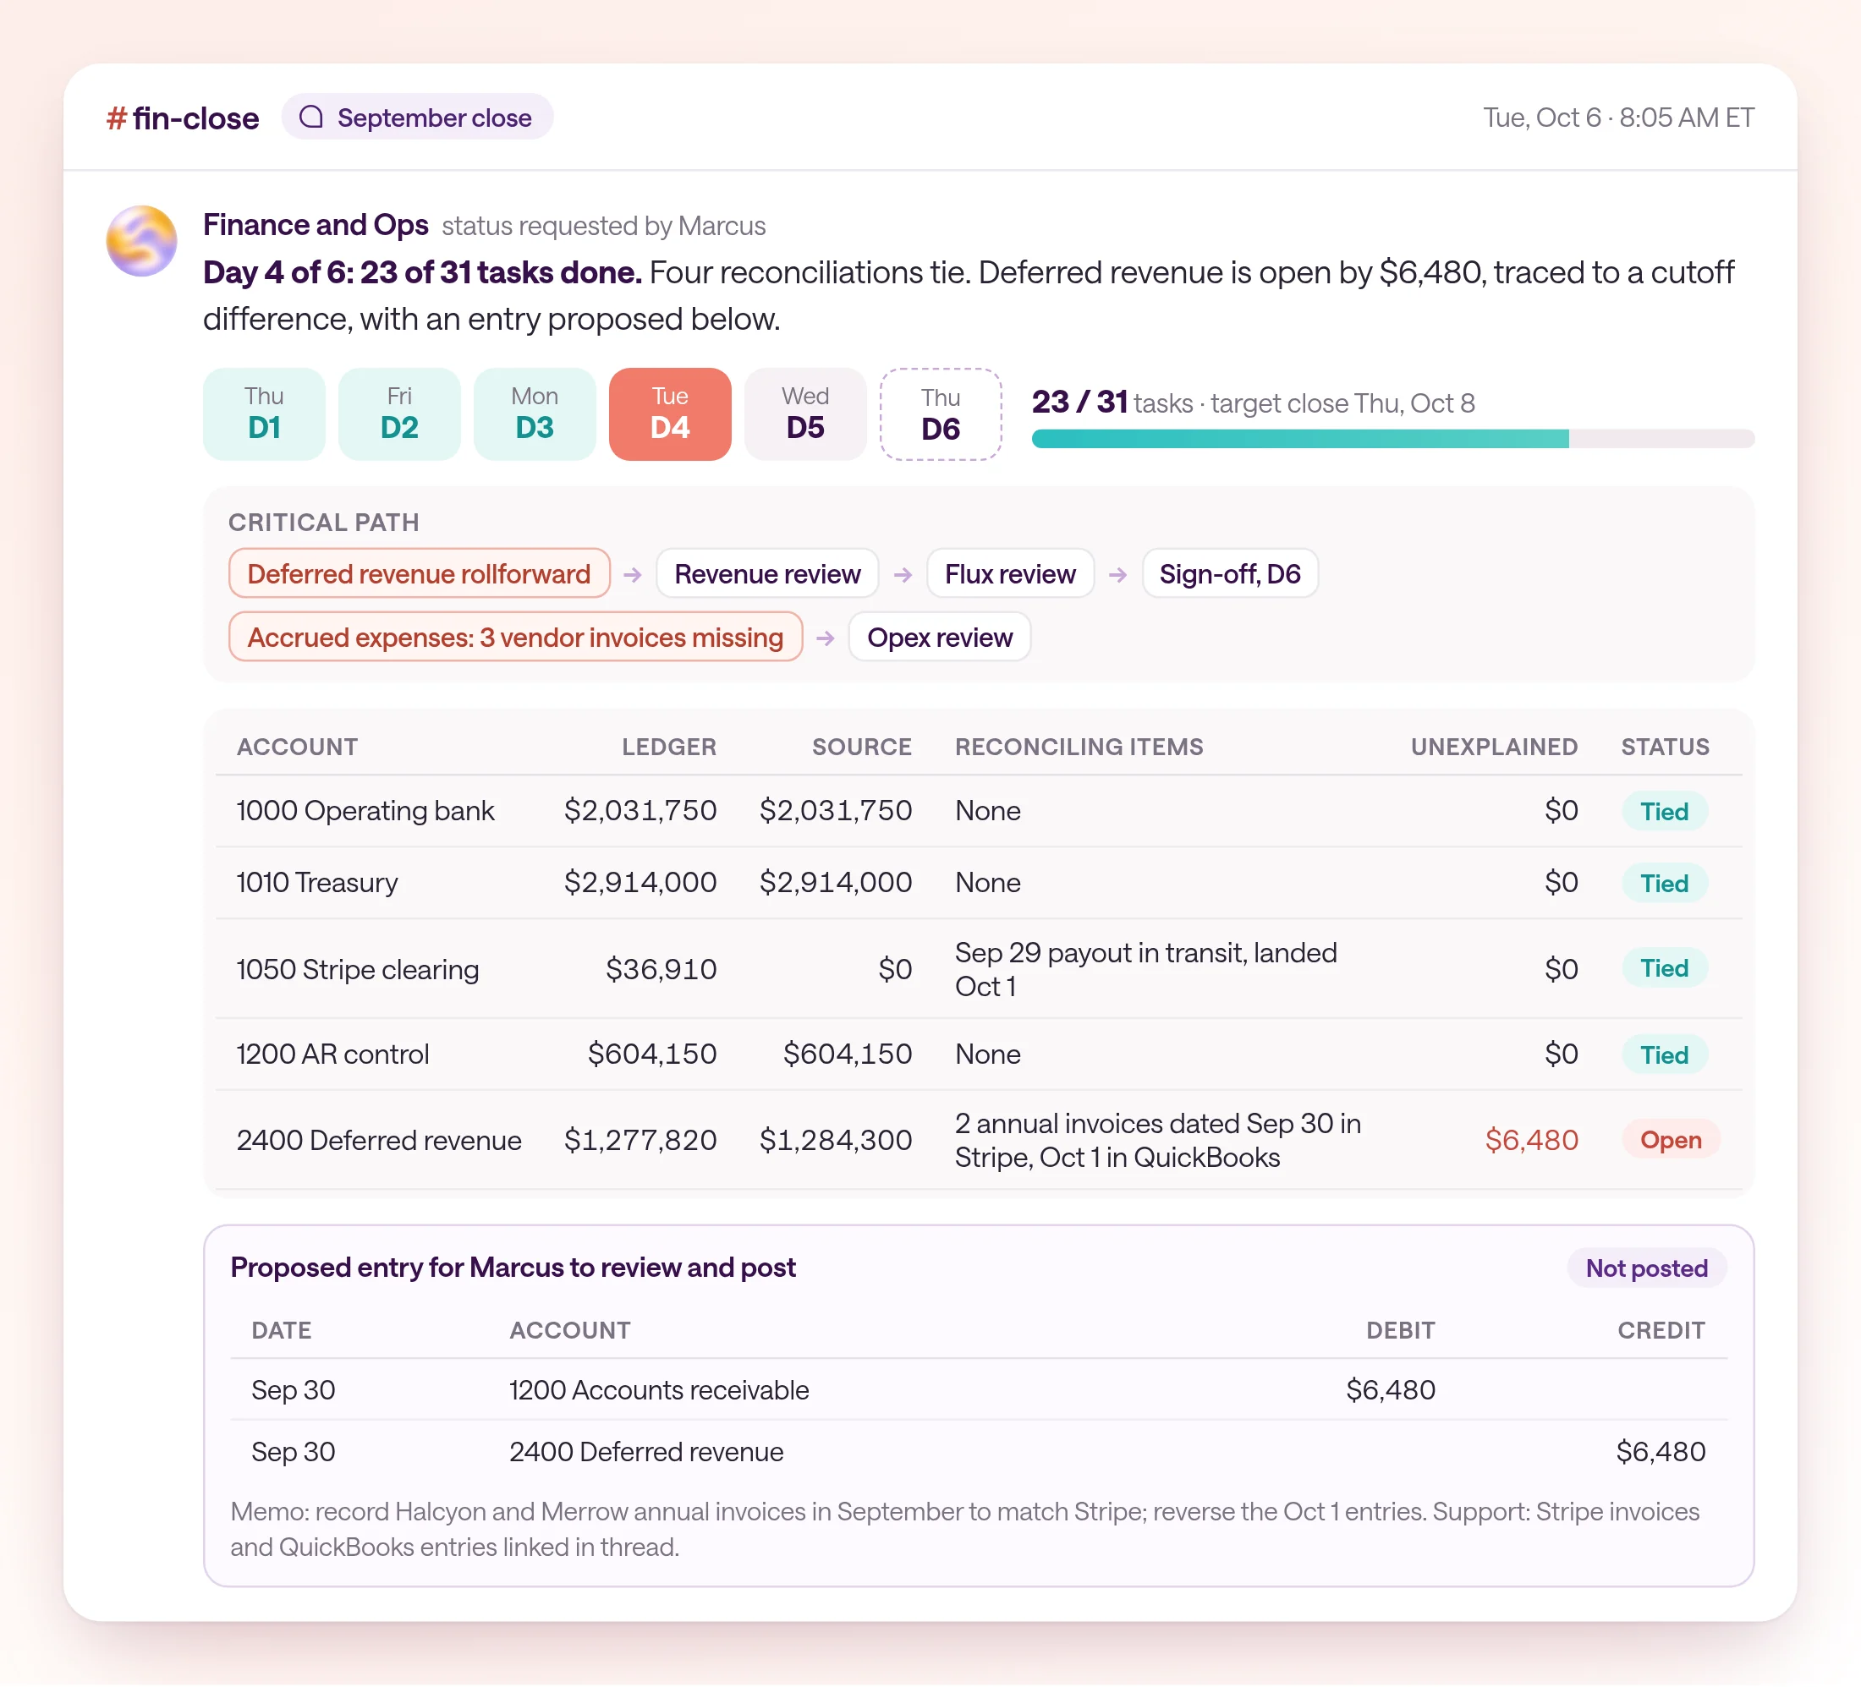Viewport: 1861px width, 1687px height.
Task: Open the Flux review step
Action: [x=1010, y=573]
